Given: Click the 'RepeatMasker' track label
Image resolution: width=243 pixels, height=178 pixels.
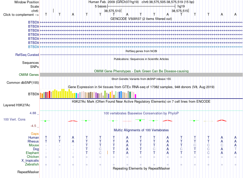Looking at the screenshot, I should click(x=28, y=172).
